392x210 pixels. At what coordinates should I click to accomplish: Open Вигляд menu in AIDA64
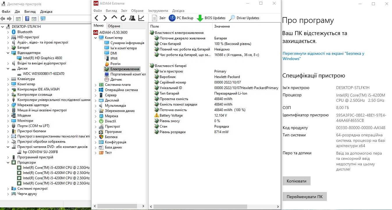coord(111,11)
